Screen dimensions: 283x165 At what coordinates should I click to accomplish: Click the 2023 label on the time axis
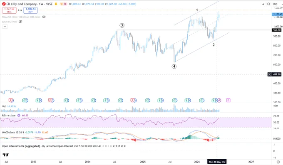pyautogui.click(x=33, y=162)
